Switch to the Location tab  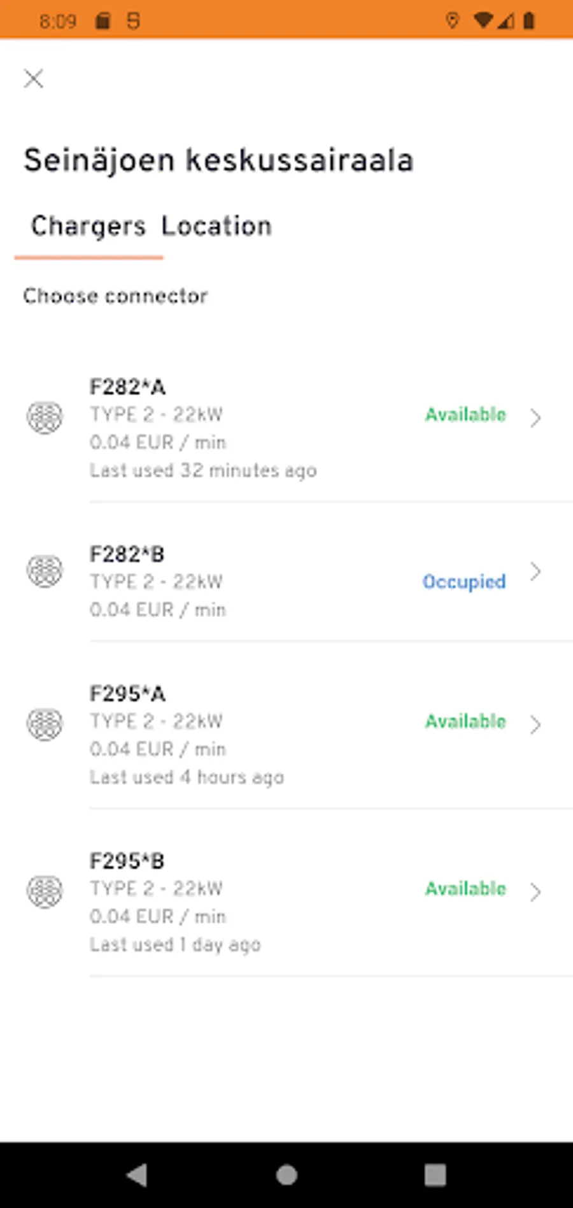click(x=216, y=226)
